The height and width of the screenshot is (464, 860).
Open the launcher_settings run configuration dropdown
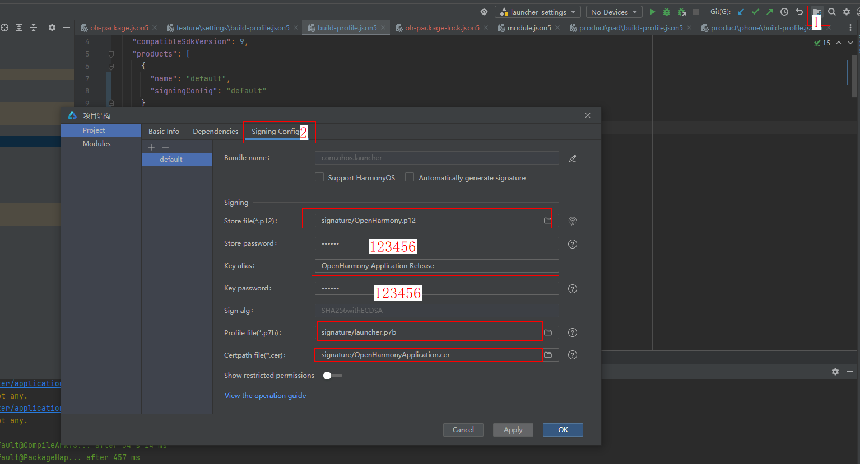point(537,12)
